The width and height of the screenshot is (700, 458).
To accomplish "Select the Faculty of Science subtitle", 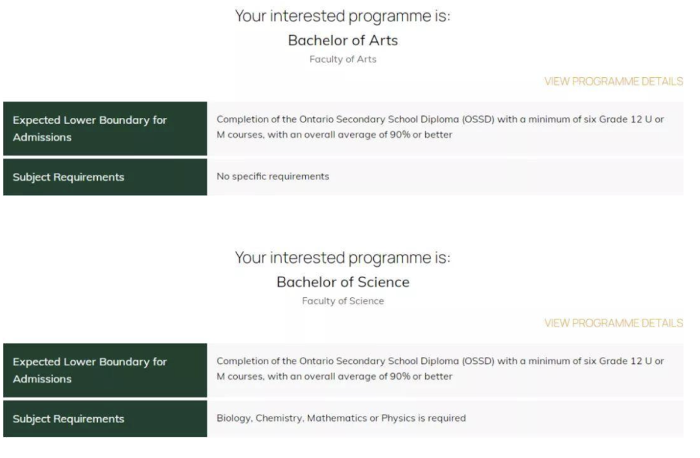I will 343,301.
